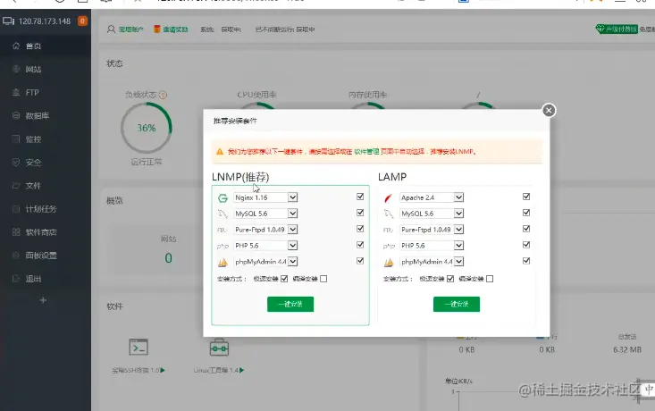The height and width of the screenshot is (411, 655).
Task: Open the LNMP Pure-Ftpd 1.0.49 dropdown
Action: [265, 230]
